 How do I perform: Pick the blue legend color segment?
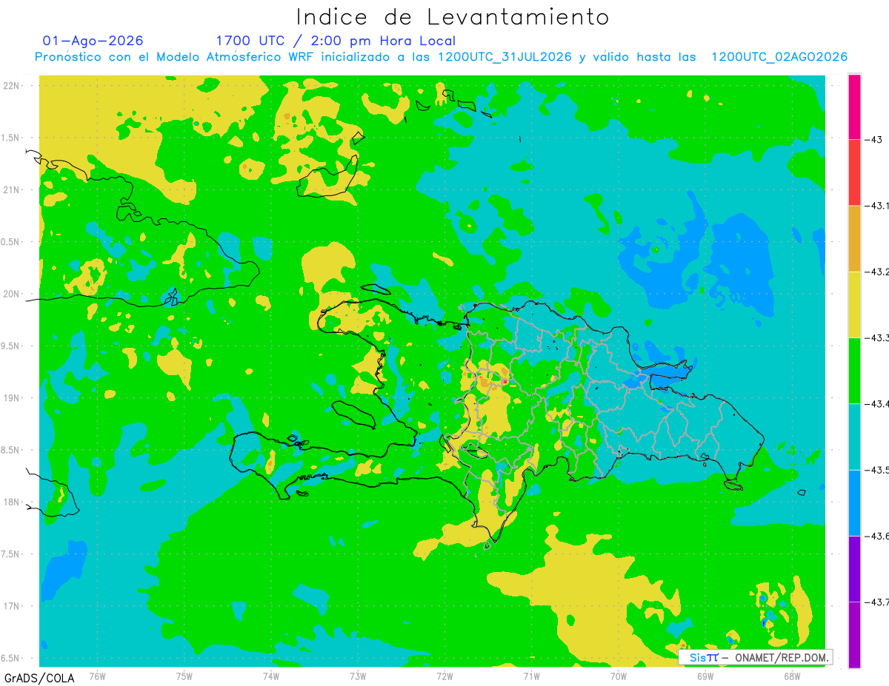854,502
